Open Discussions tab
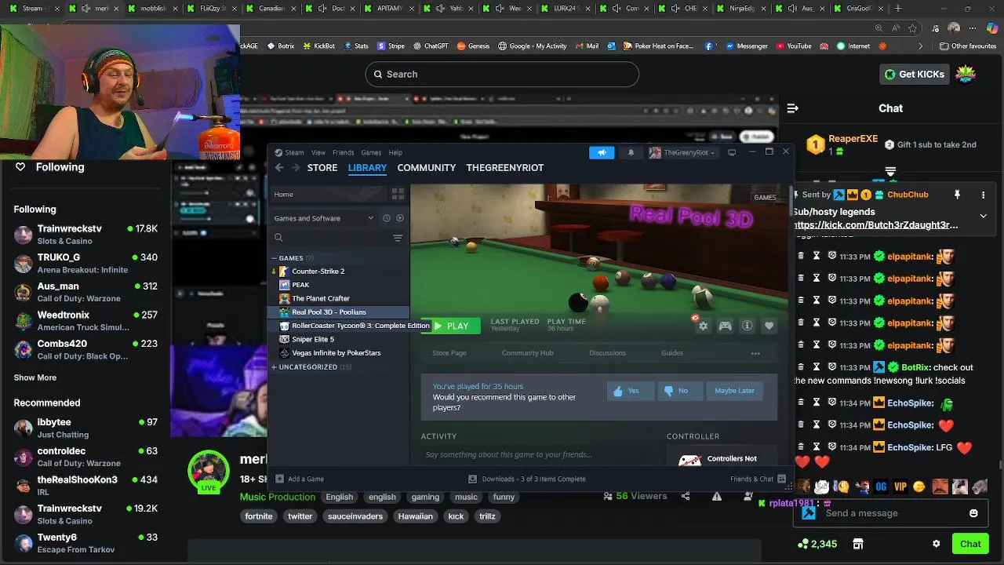The height and width of the screenshot is (565, 1004). 607,353
